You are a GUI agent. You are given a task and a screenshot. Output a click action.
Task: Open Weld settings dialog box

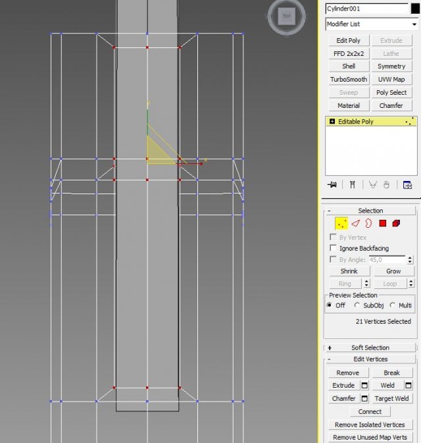[409, 386]
